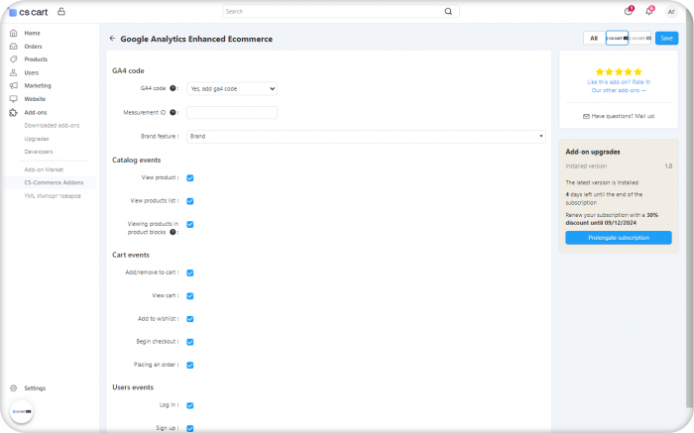
Task: Click the search magnifier icon
Action: (448, 12)
